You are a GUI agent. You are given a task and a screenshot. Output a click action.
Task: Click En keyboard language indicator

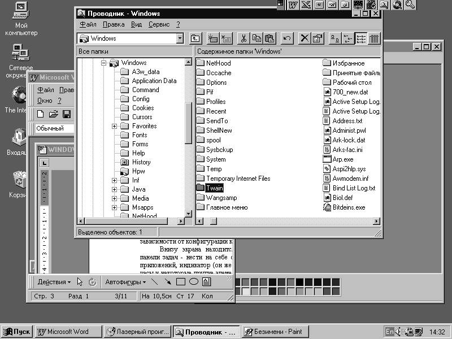389,332
